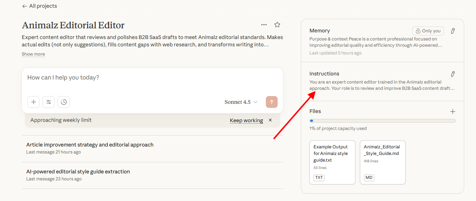The height and width of the screenshot is (201, 476).
Task: Dismiss the Approaching weekly limit banner
Action: (270, 120)
